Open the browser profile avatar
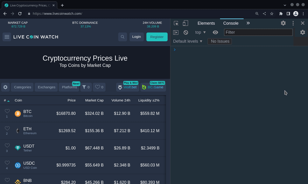 point(296,14)
